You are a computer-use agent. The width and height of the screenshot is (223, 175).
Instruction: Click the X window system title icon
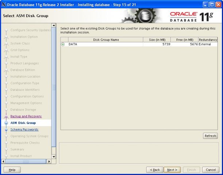click(4, 5)
